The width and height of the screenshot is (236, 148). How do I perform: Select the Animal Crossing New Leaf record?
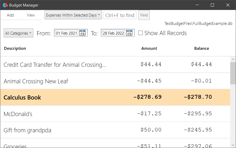pos(115,81)
